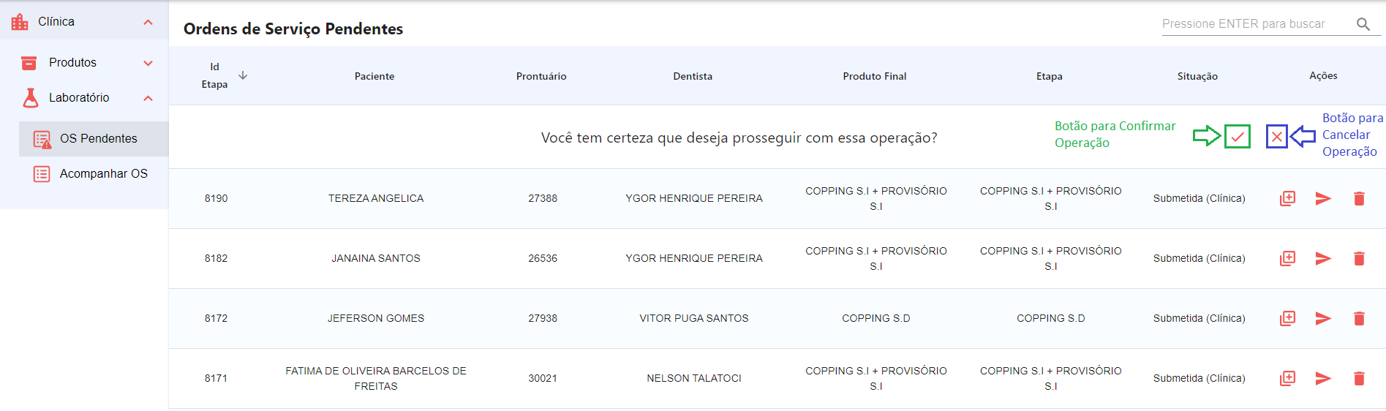
Task: Click the Paciente column header
Action: 374,76
